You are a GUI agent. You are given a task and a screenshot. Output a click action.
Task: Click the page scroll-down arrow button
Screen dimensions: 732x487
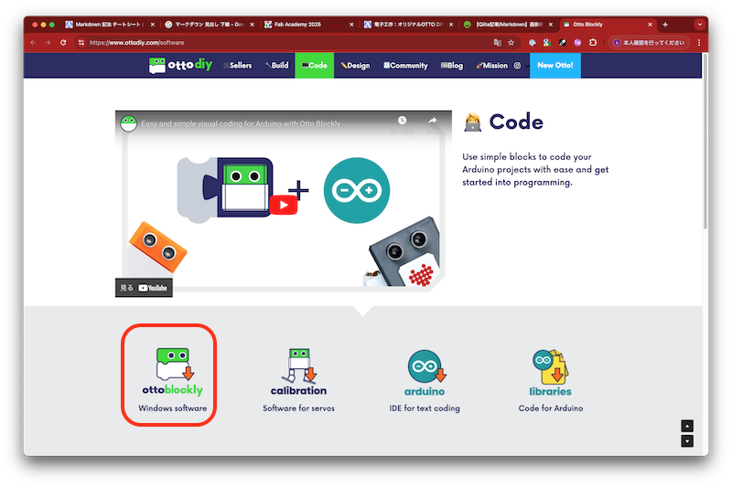tap(687, 441)
